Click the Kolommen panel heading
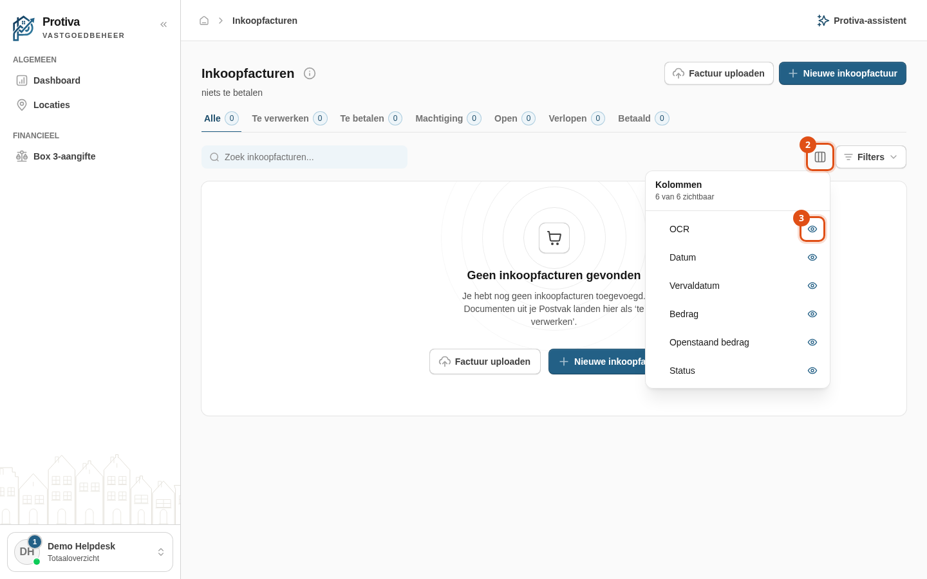This screenshot has height=579, width=927. click(679, 185)
